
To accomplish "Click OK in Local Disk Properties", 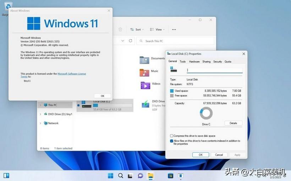I will [201, 155].
